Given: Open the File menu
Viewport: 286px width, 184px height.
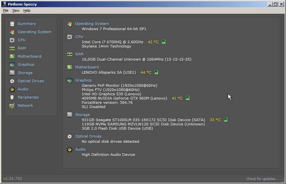Looking at the screenshot, I should coord(6,10).
